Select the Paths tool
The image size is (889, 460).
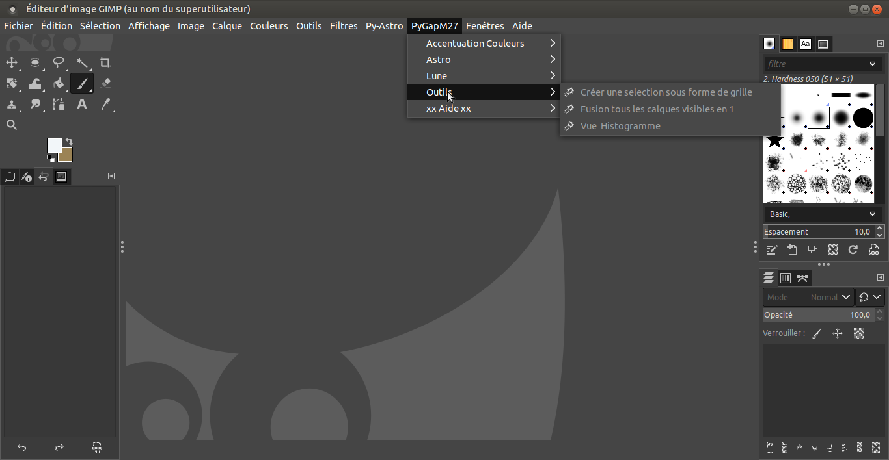(x=59, y=105)
